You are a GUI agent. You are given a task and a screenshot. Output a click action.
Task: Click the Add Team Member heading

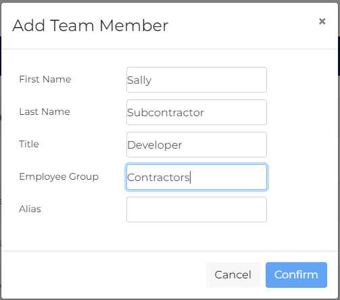pos(91,26)
